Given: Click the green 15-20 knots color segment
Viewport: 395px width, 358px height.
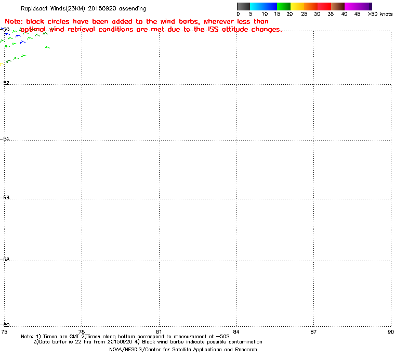Looking at the screenshot, I should coord(284,6).
